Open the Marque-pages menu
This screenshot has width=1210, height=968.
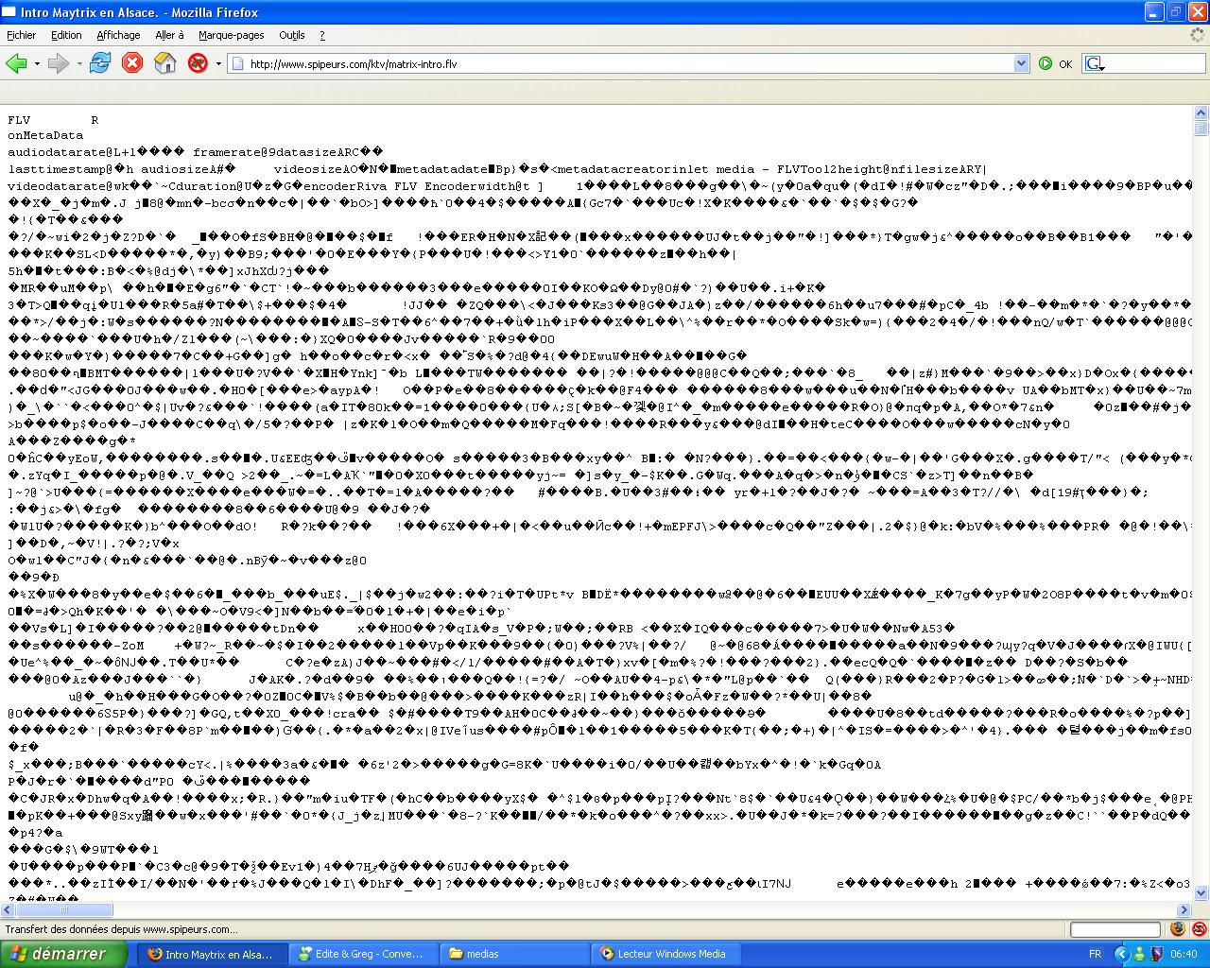tap(231, 35)
